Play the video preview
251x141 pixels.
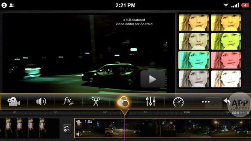point(153,79)
